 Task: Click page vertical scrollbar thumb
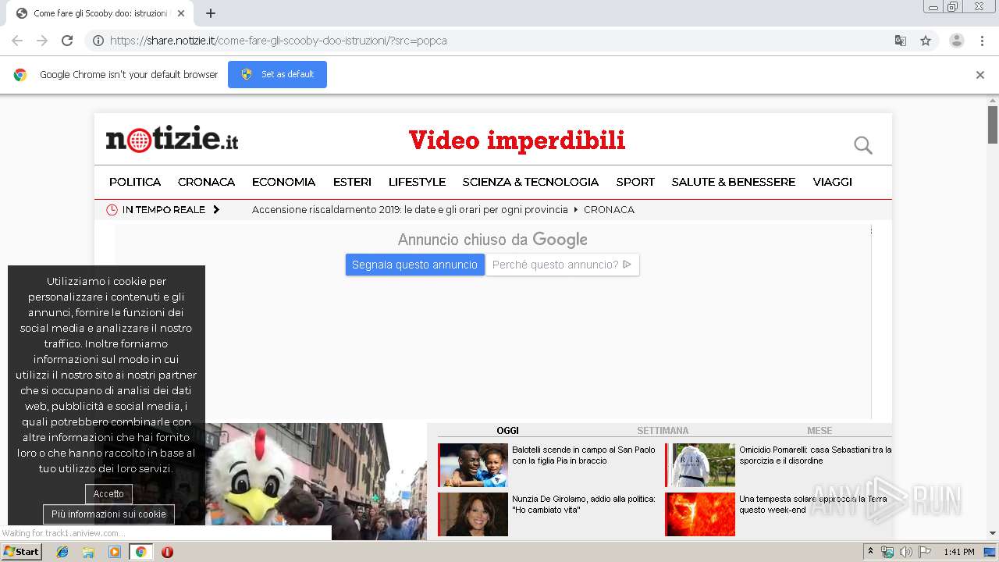(993, 125)
